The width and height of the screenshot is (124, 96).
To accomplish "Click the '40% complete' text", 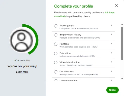I will (22, 61).
